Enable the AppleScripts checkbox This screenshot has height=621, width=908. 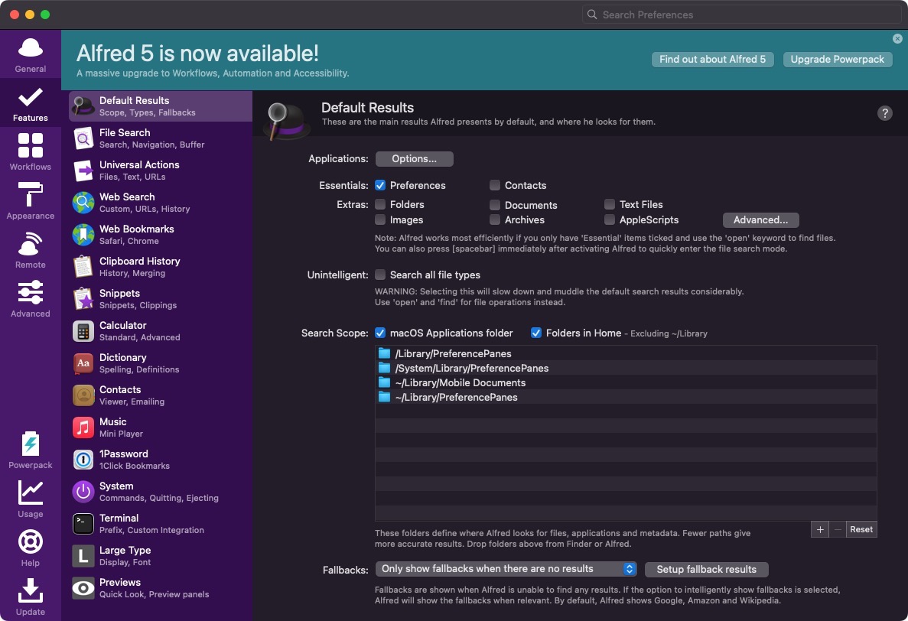(x=609, y=220)
